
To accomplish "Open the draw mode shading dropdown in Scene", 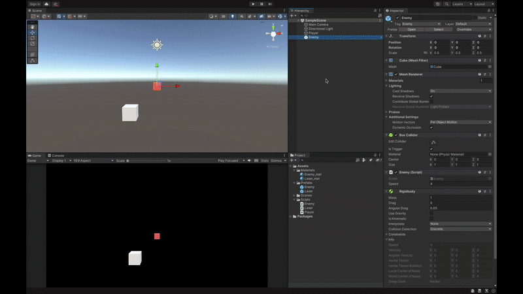I will point(212,16).
